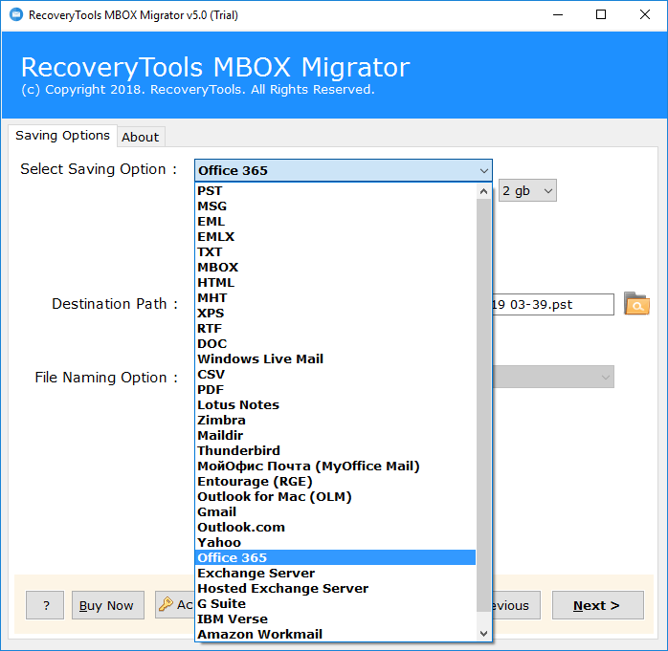
Task: Pick PDF from the list
Action: (x=335, y=389)
